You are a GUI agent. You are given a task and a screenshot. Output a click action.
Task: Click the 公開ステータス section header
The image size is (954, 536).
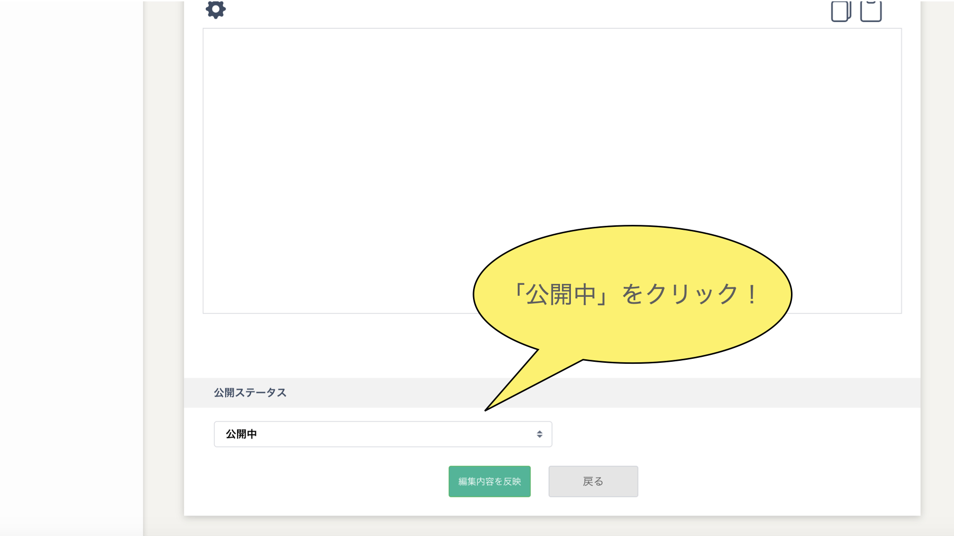250,393
